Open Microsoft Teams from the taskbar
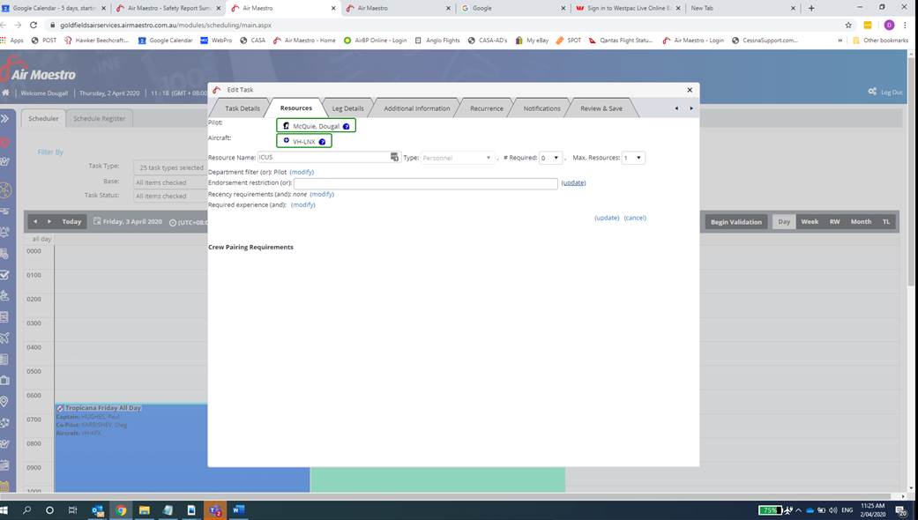 click(214, 510)
